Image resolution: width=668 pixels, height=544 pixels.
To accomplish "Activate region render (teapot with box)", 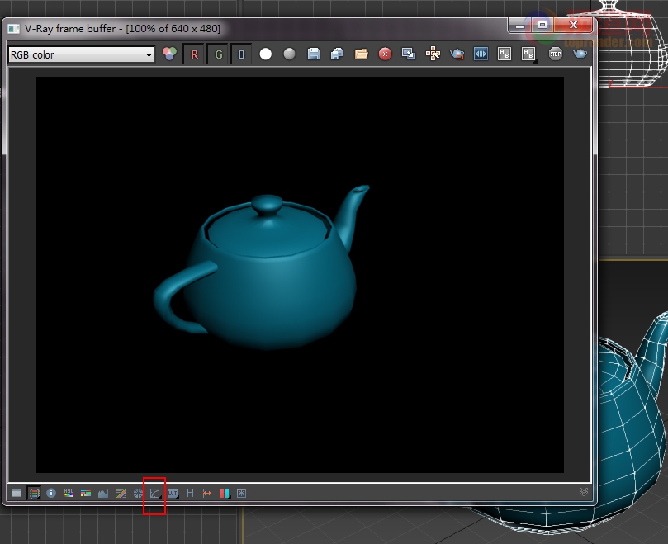I will click(457, 54).
